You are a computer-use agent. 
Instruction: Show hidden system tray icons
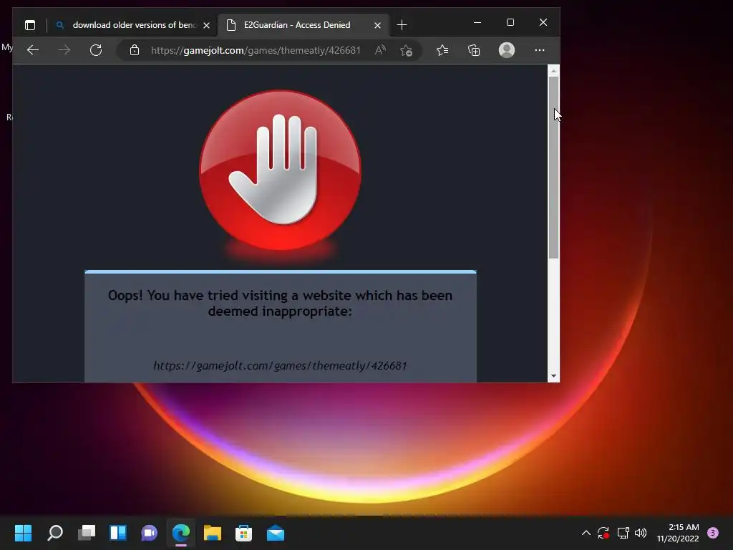[586, 533]
